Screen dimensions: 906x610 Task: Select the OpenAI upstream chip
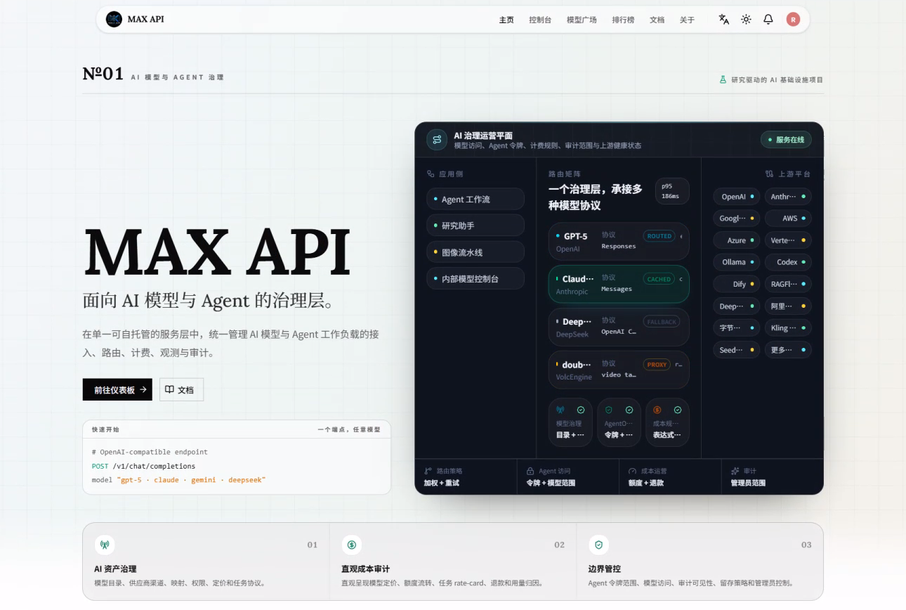pos(737,197)
